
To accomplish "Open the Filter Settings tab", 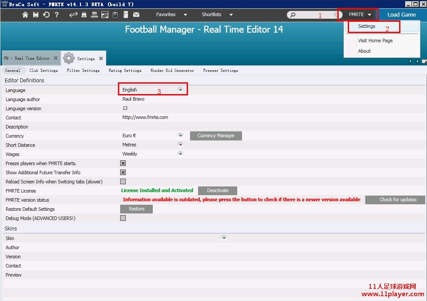I will [x=83, y=70].
